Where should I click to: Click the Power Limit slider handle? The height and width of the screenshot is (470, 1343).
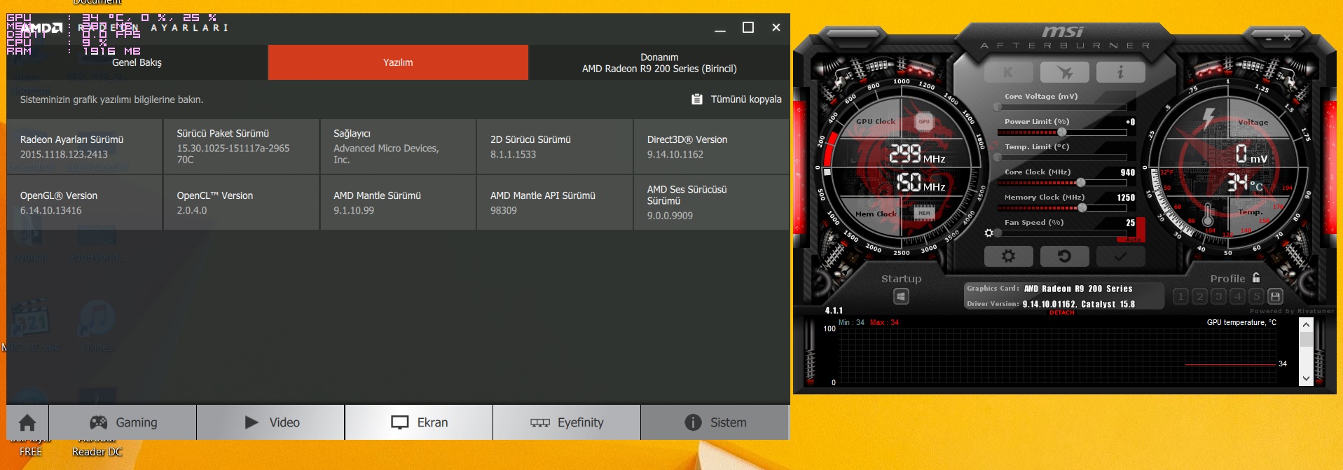[x=1062, y=132]
